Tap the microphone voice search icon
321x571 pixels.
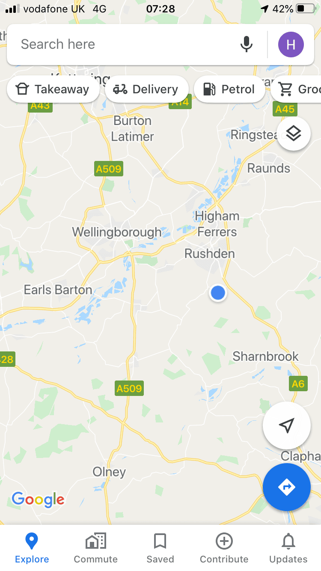point(246,44)
